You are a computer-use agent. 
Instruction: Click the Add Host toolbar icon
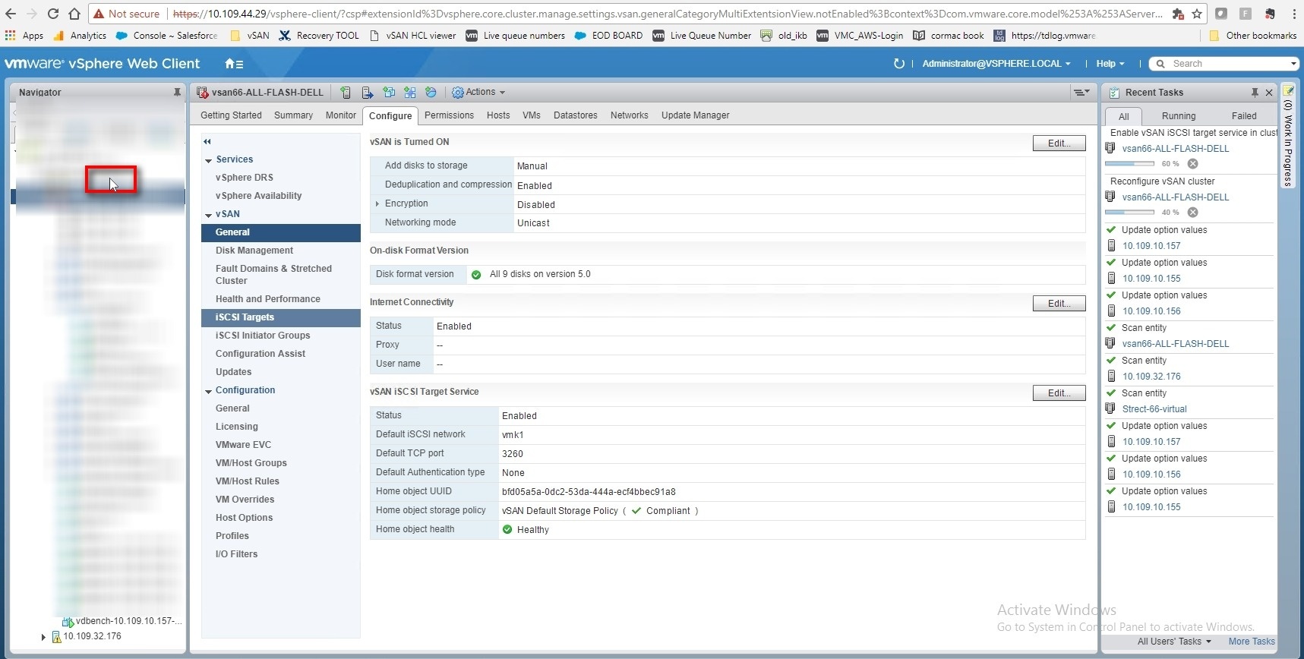click(x=346, y=93)
